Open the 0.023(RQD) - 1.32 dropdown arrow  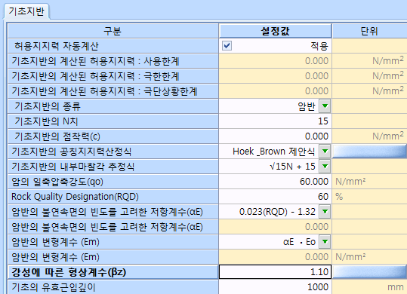[x=325, y=212]
